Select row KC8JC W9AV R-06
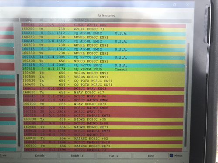Viewport: 218px width, 163px height. [103, 96]
